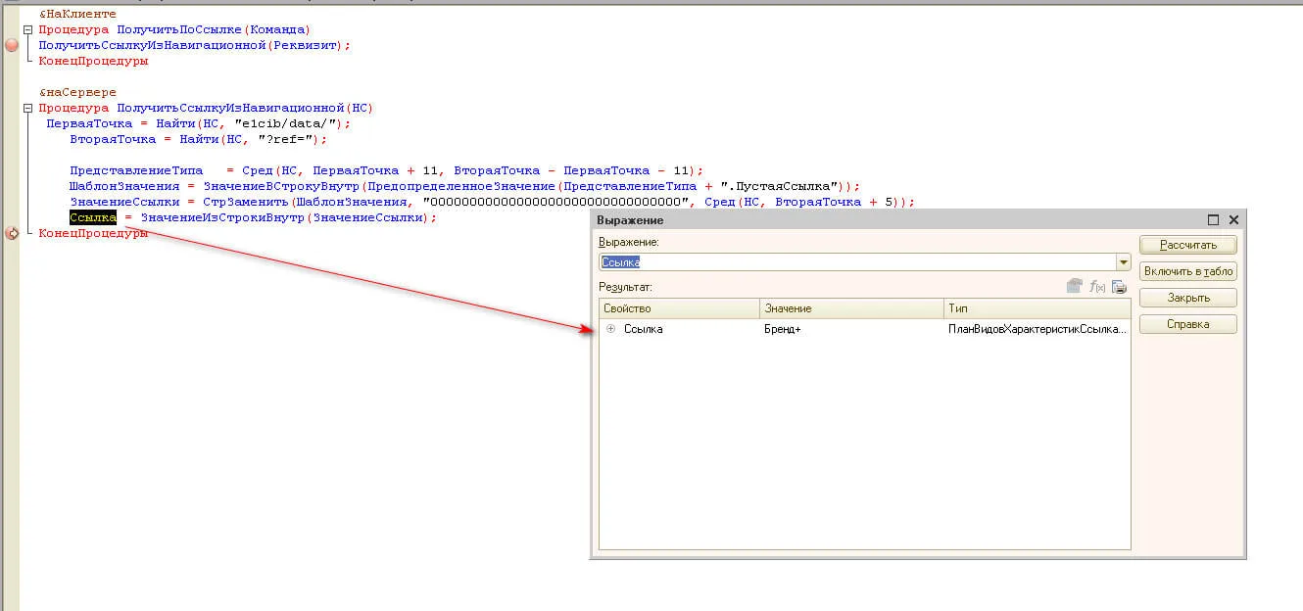Click the Включить в табло button
The width and height of the screenshot is (1303, 611).
[1188, 271]
